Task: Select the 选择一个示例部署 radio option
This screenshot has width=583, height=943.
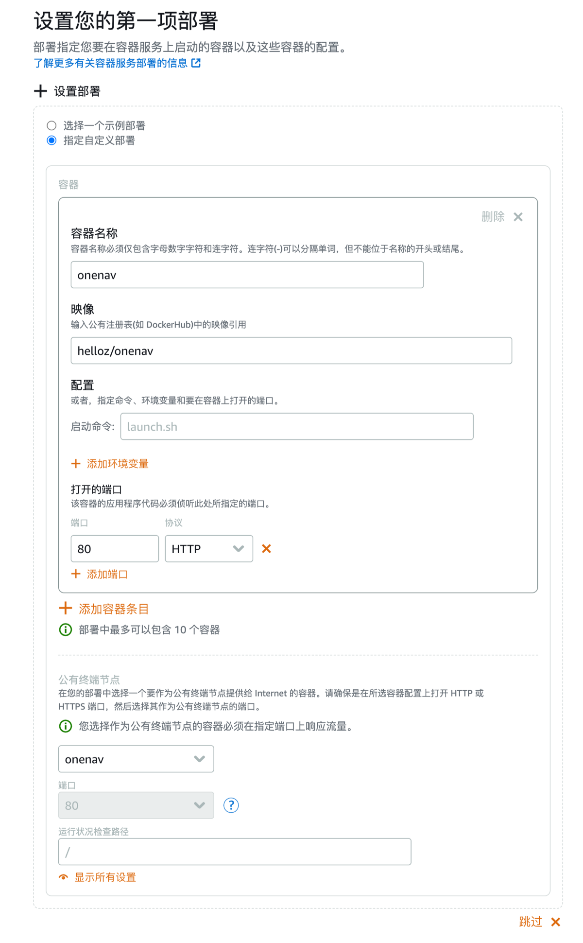Action: (51, 125)
